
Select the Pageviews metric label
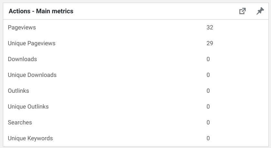(x=22, y=27)
